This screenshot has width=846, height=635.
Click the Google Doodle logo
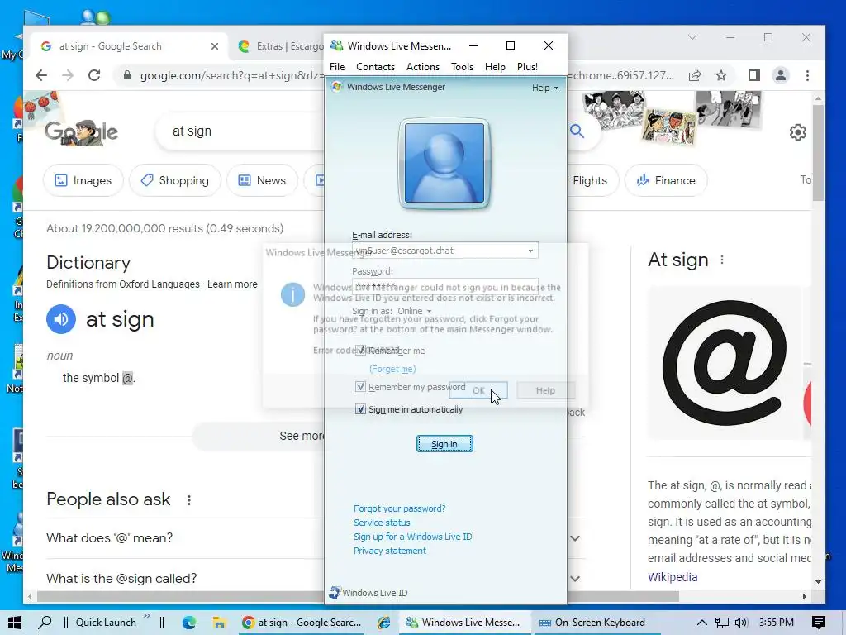81,131
